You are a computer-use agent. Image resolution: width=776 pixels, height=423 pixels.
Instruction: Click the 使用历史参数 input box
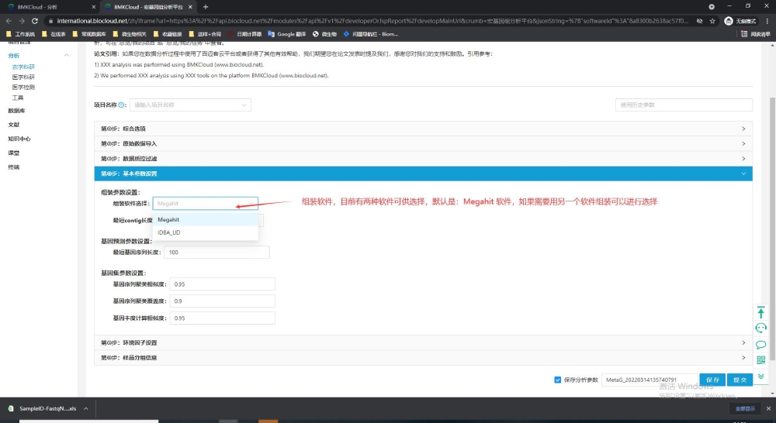click(683, 105)
